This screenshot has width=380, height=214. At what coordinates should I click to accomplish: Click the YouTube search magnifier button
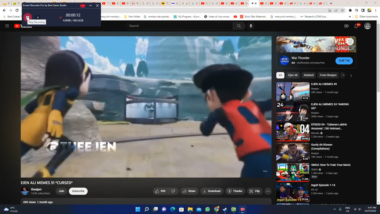click(239, 26)
